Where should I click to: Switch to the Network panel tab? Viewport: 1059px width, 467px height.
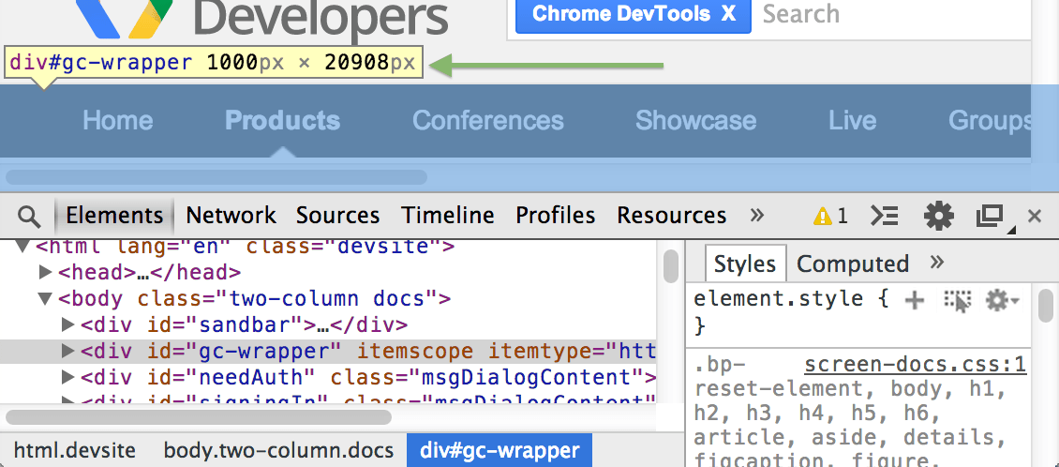click(x=231, y=216)
